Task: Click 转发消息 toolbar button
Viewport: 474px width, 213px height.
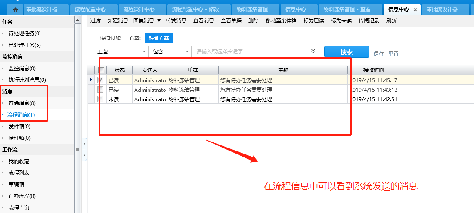Action: pyautogui.click(x=176, y=21)
